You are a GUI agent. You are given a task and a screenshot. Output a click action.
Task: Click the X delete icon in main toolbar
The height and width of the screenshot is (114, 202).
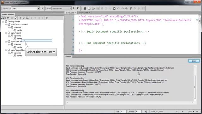click(x=102, y=9)
